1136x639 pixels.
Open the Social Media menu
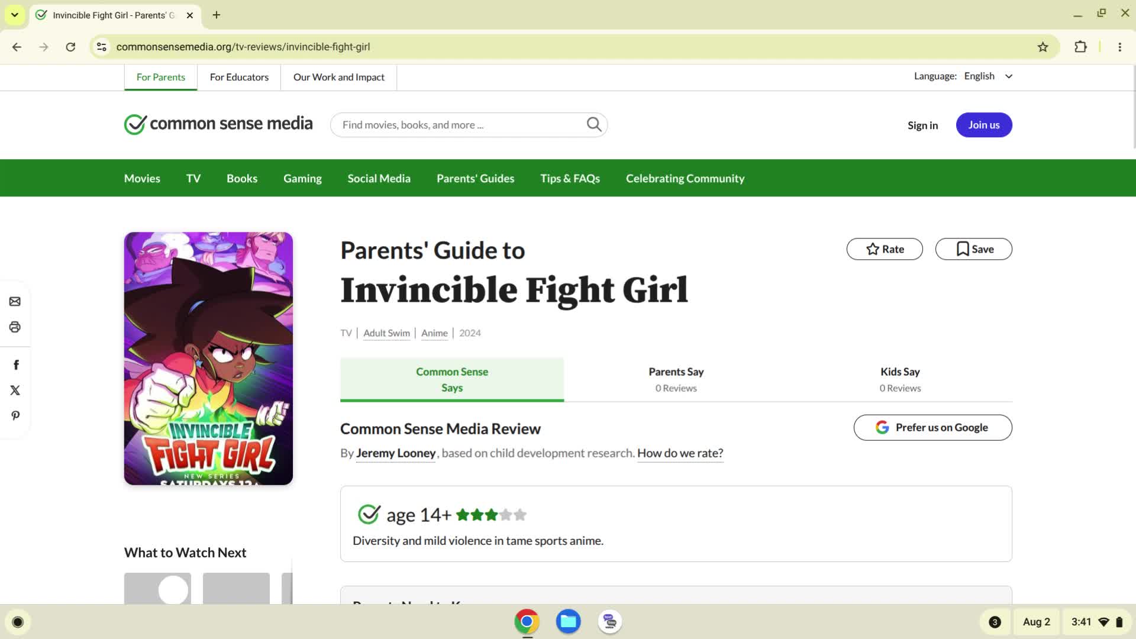[x=379, y=178]
